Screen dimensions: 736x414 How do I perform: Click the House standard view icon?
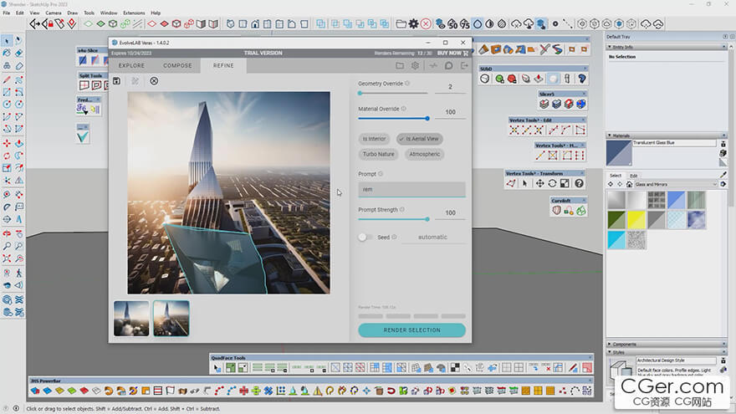tap(255, 23)
